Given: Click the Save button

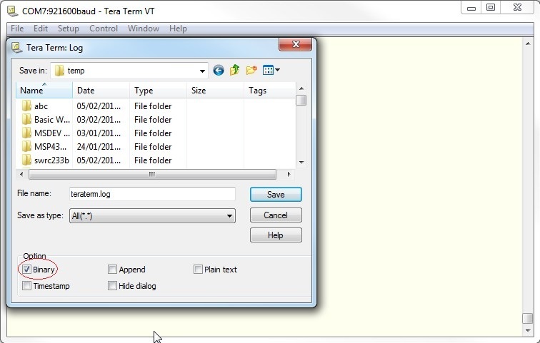Looking at the screenshot, I should click(x=276, y=195).
